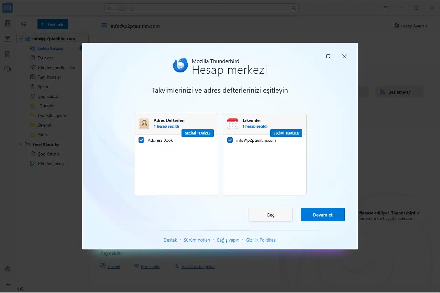The height and width of the screenshot is (293, 440).
Task: Open the Bağış yapın link
Action: click(228, 240)
